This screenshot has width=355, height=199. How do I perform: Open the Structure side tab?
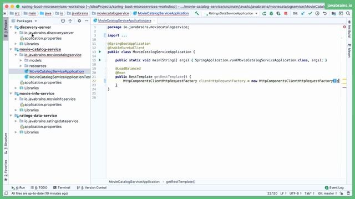tap(6, 144)
